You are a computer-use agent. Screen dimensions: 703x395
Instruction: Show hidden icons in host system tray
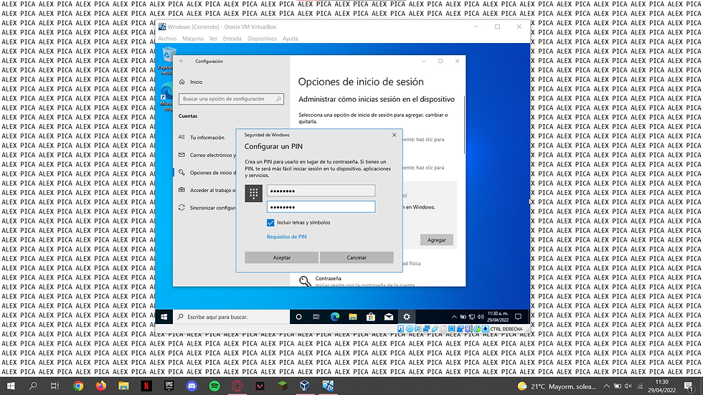click(x=606, y=386)
